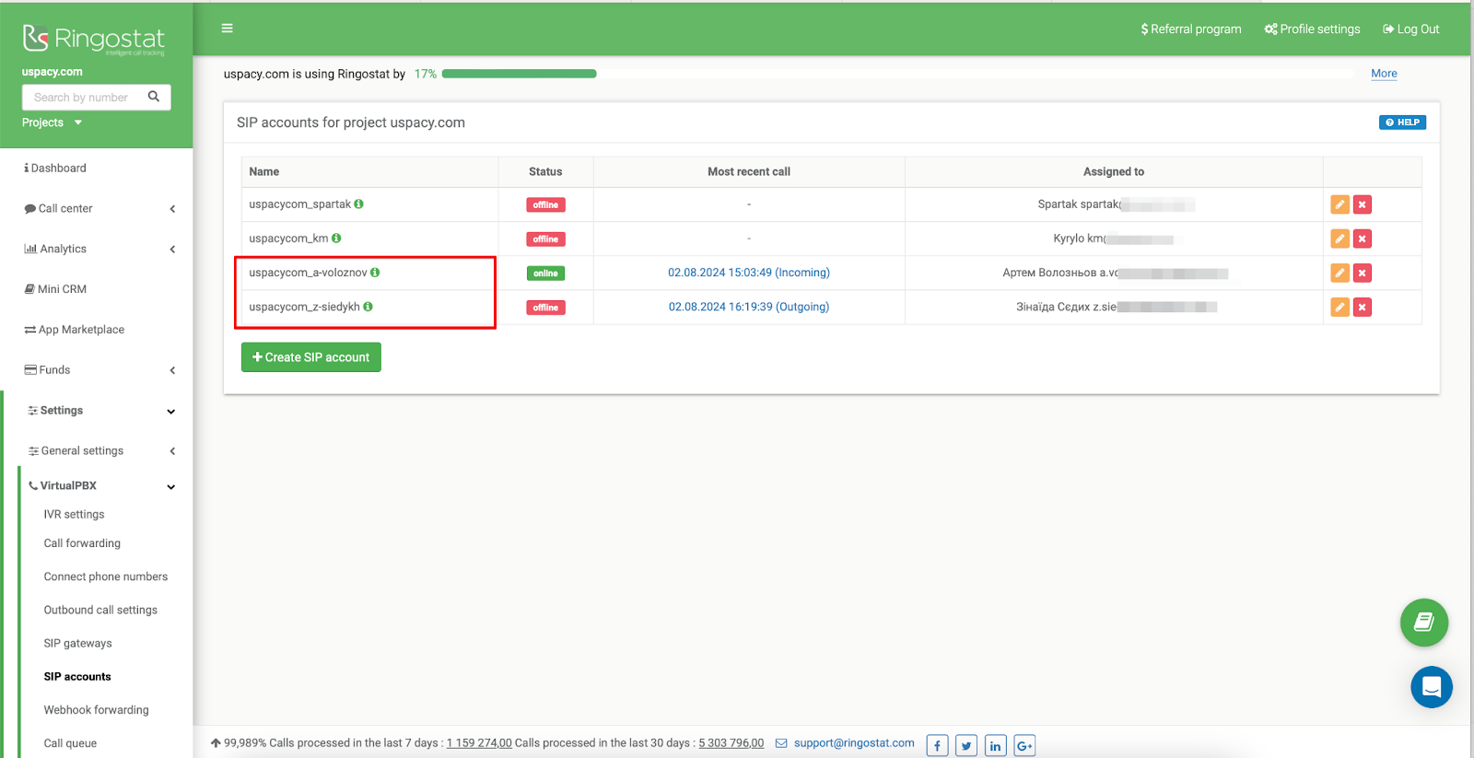Screen dimensions: 1474x758
Task: Click Log Out
Action: [1410, 29]
